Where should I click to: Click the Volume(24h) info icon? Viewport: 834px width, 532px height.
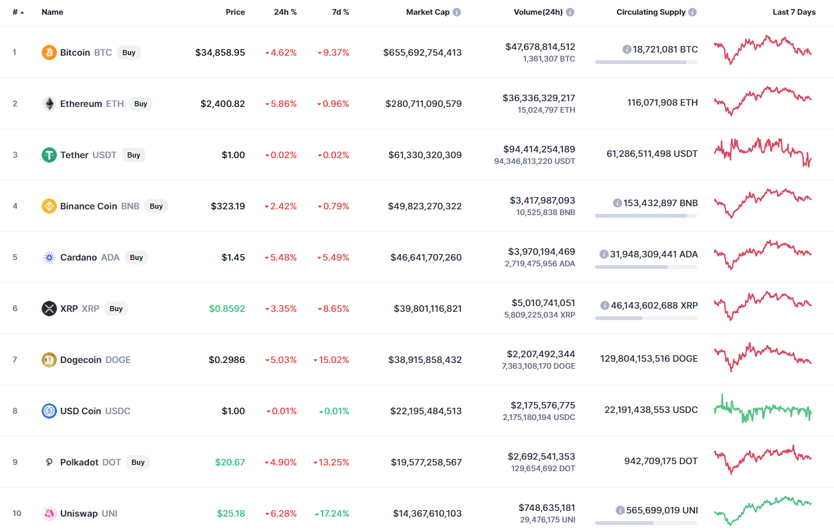pyautogui.click(x=570, y=12)
